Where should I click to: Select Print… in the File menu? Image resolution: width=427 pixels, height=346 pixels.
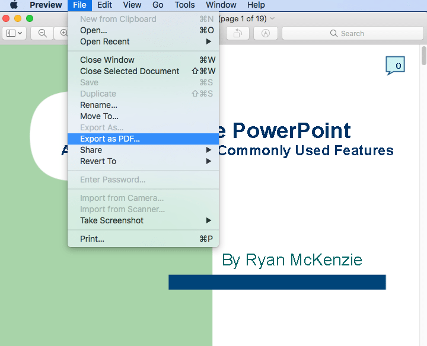pos(93,239)
